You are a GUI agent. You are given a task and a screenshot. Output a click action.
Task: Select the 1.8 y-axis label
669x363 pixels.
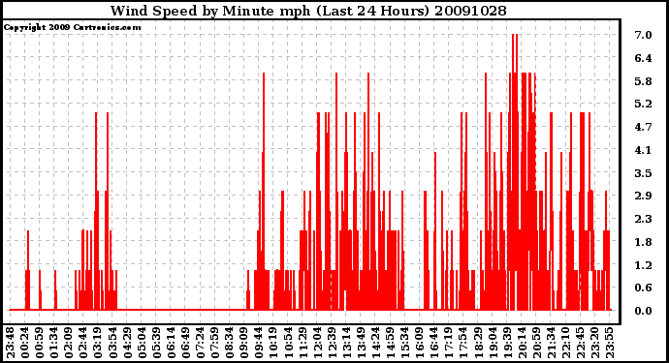click(x=643, y=242)
